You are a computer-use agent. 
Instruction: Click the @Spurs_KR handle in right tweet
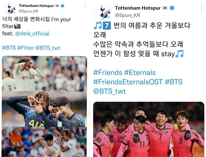[x=127, y=15]
